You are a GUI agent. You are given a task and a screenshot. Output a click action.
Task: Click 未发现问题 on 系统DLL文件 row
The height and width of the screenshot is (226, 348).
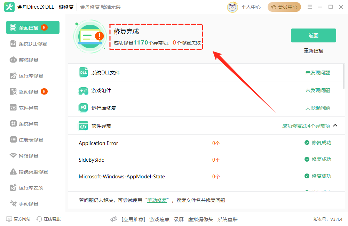point(318,73)
